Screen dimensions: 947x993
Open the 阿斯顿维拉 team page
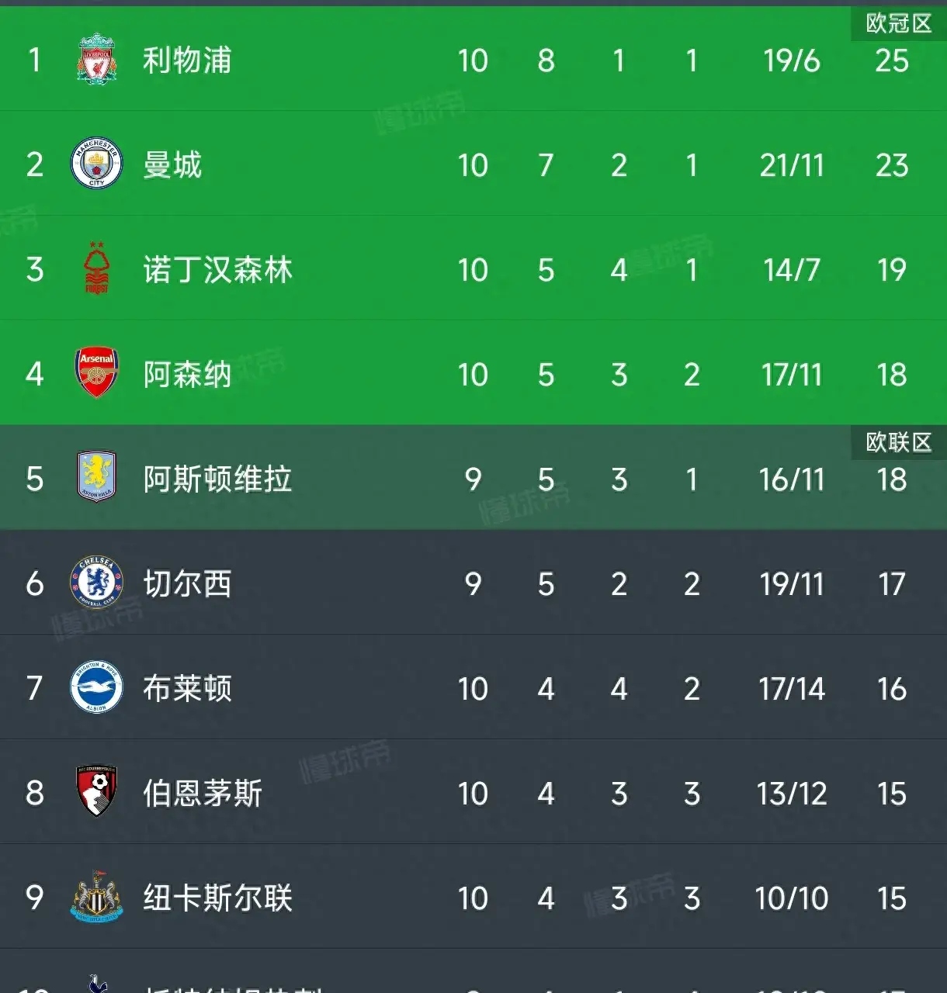[x=217, y=479]
